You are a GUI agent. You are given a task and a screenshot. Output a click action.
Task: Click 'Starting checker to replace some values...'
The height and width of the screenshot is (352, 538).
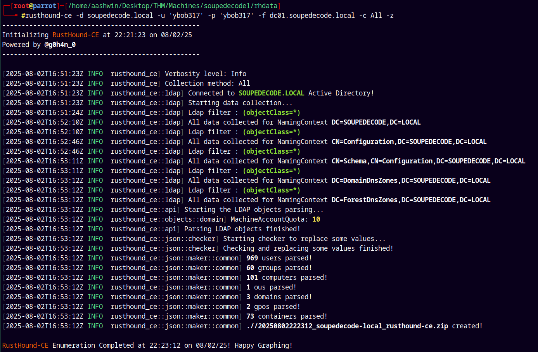pyautogui.click(x=304, y=239)
